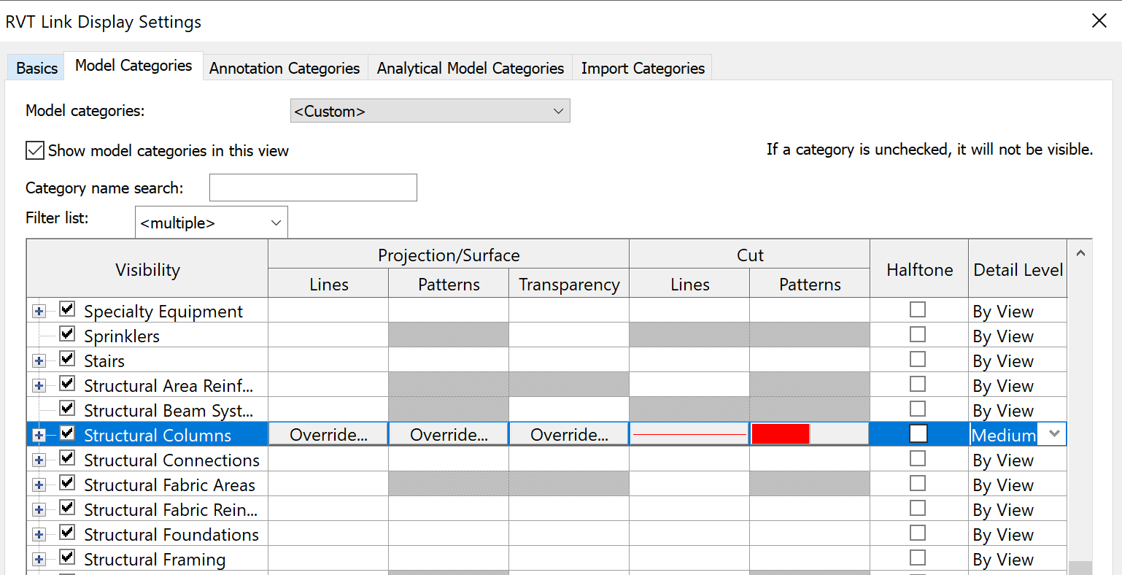The width and height of the screenshot is (1122, 575).
Task: Click Cut Lines cell for Structural Columns
Action: (x=689, y=435)
